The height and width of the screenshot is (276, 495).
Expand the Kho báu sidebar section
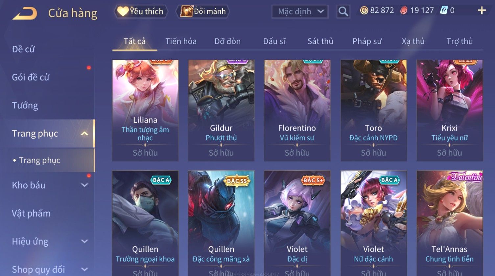click(84, 185)
